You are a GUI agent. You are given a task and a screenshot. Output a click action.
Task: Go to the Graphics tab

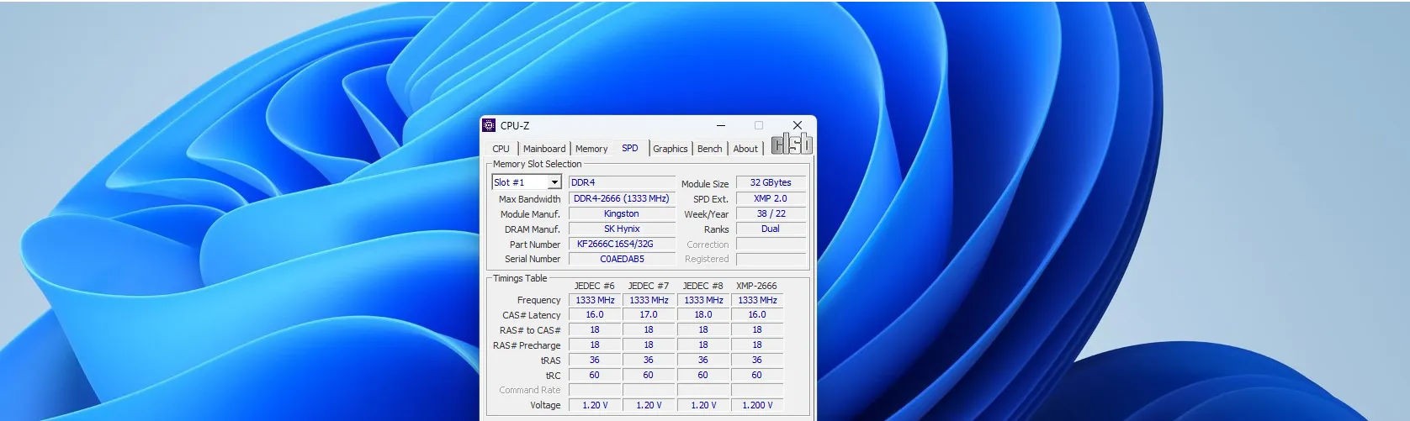671,149
